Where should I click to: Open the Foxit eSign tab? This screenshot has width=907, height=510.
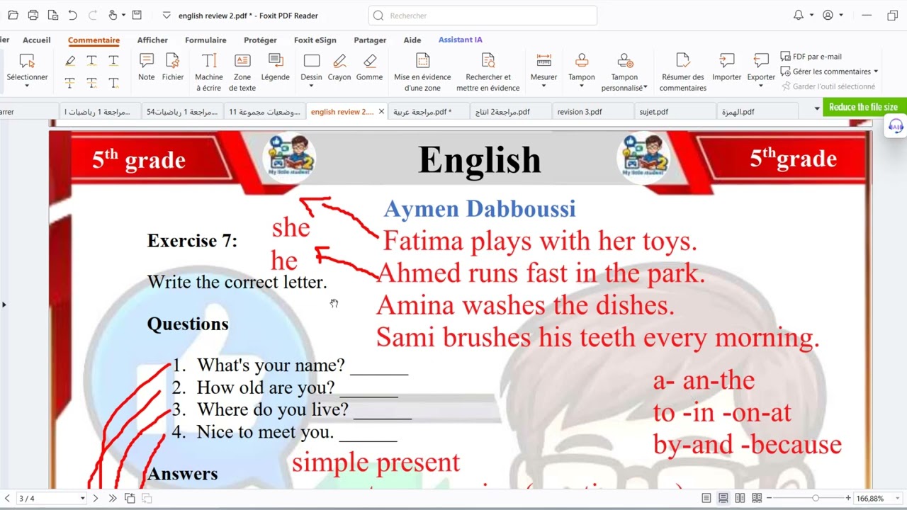click(x=315, y=40)
